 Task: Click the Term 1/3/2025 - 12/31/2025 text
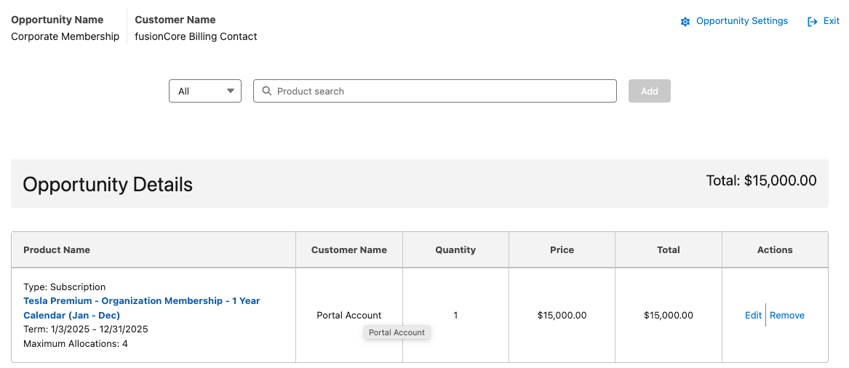pos(86,329)
